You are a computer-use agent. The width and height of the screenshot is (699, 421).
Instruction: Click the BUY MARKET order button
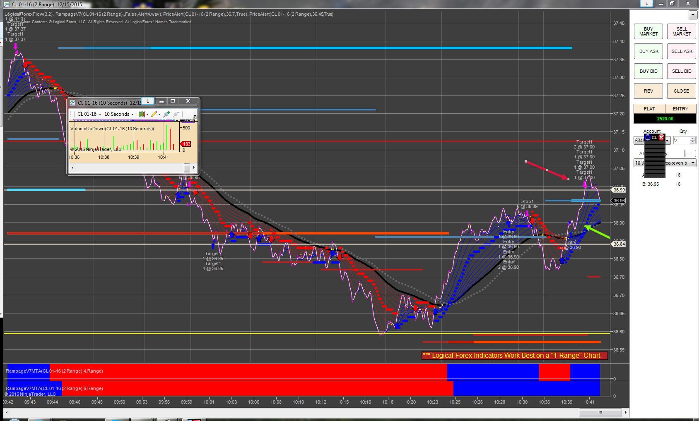[x=648, y=31]
